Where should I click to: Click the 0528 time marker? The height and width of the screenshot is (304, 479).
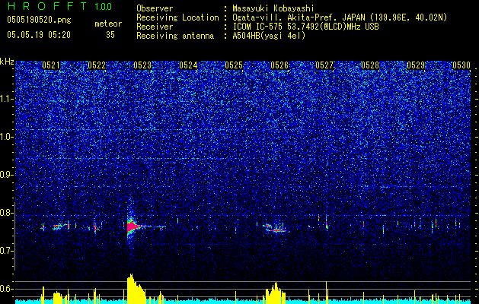tap(370, 65)
